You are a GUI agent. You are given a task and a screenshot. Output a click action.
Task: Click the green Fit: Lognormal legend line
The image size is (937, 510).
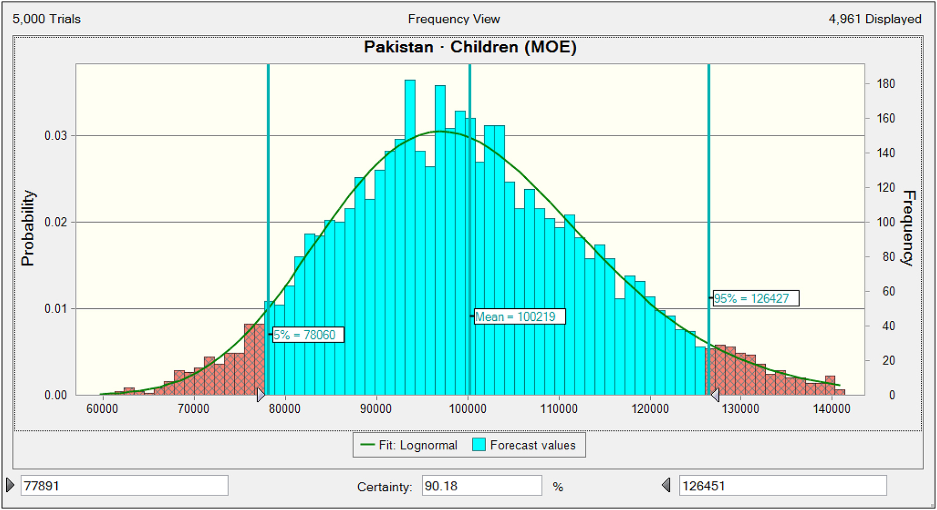coord(368,445)
